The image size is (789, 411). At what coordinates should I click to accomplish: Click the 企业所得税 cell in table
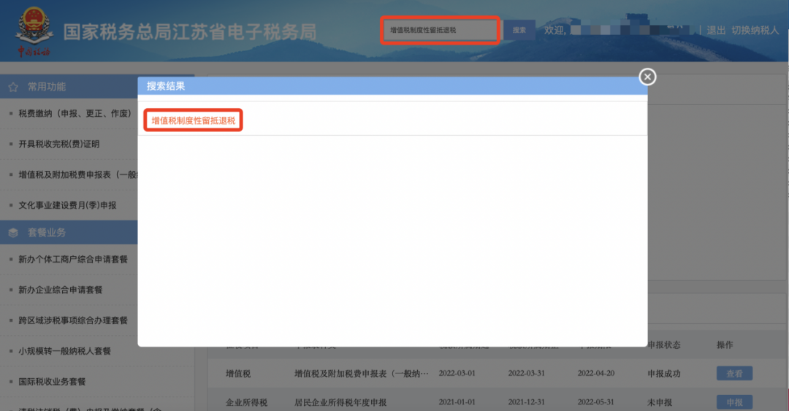click(247, 402)
